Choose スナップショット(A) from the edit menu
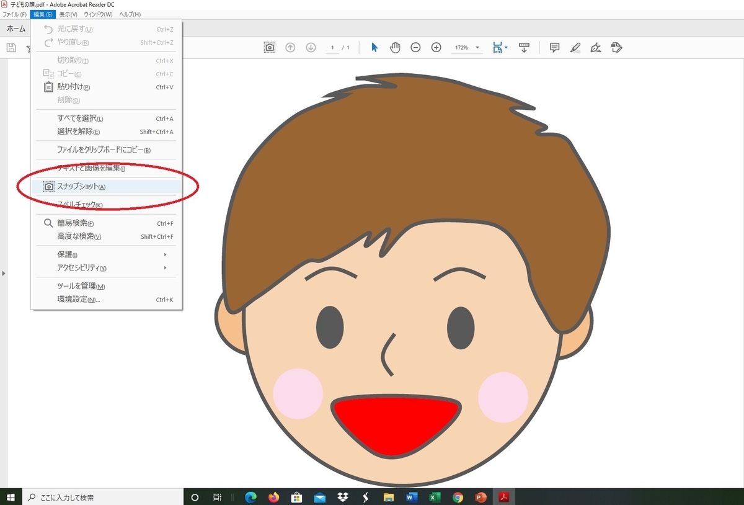The height and width of the screenshot is (505, 744). pyautogui.click(x=107, y=186)
